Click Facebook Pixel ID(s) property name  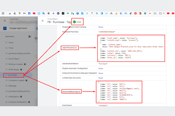[x=70, y=32]
